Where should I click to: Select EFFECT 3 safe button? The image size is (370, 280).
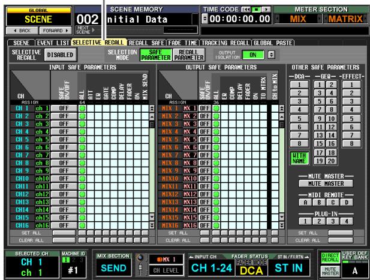coord(351,101)
